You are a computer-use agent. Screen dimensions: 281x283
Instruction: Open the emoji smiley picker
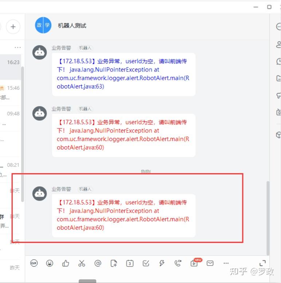coord(50,263)
